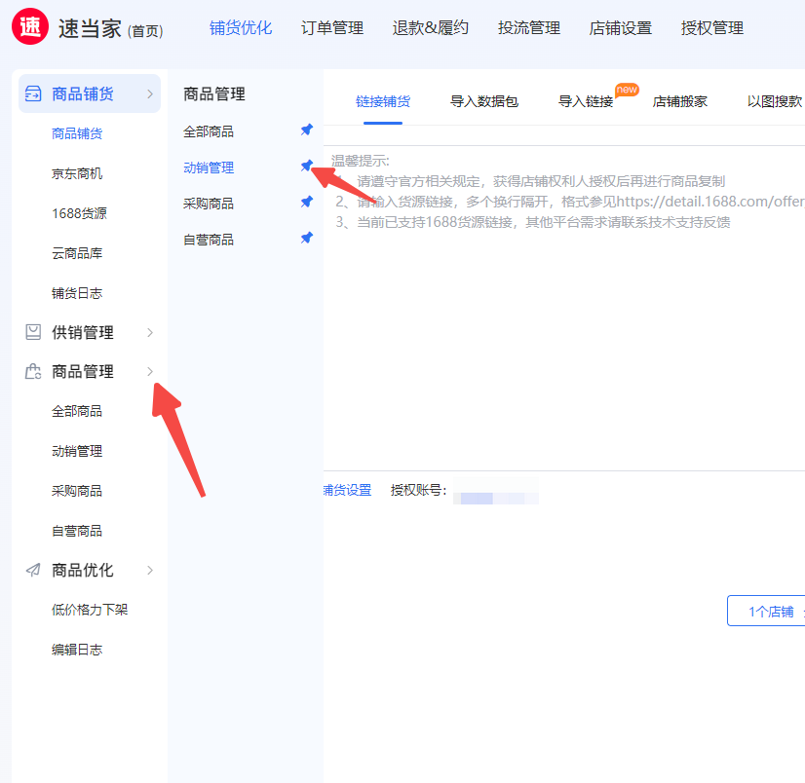Toggle pin for 采购商品 in submenu
This screenshot has width=805, height=783.
click(x=306, y=202)
